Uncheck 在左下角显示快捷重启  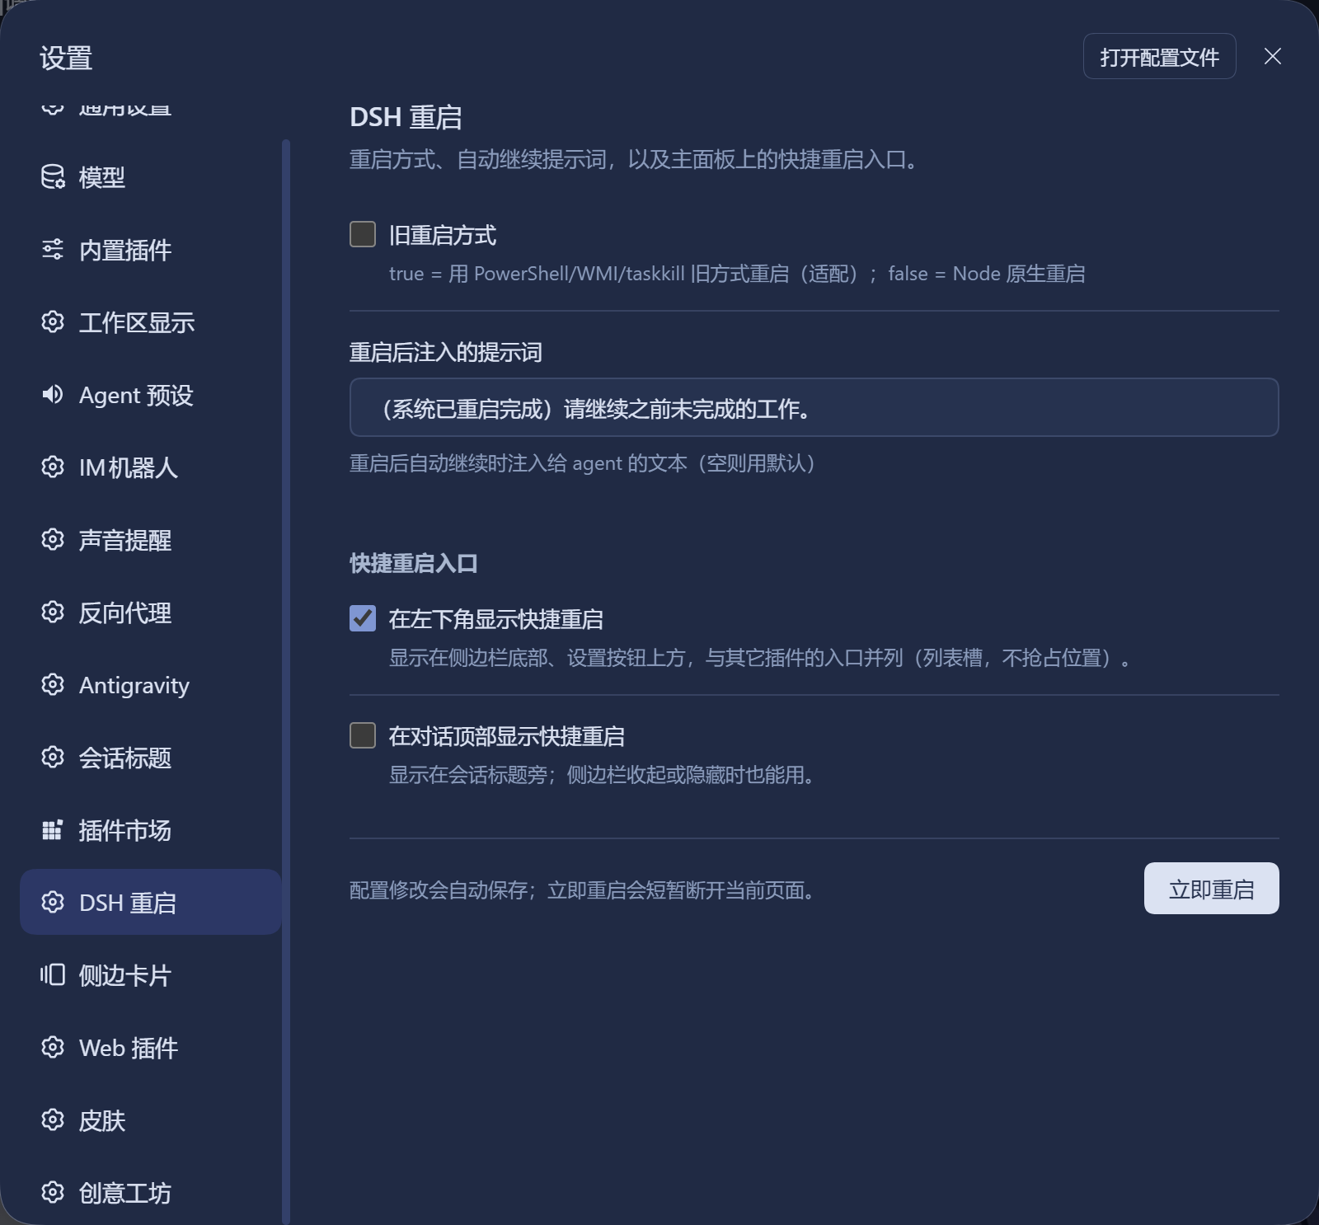point(363,618)
